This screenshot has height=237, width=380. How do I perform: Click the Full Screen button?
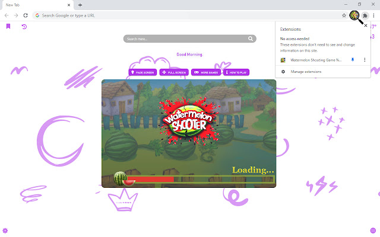click(174, 72)
